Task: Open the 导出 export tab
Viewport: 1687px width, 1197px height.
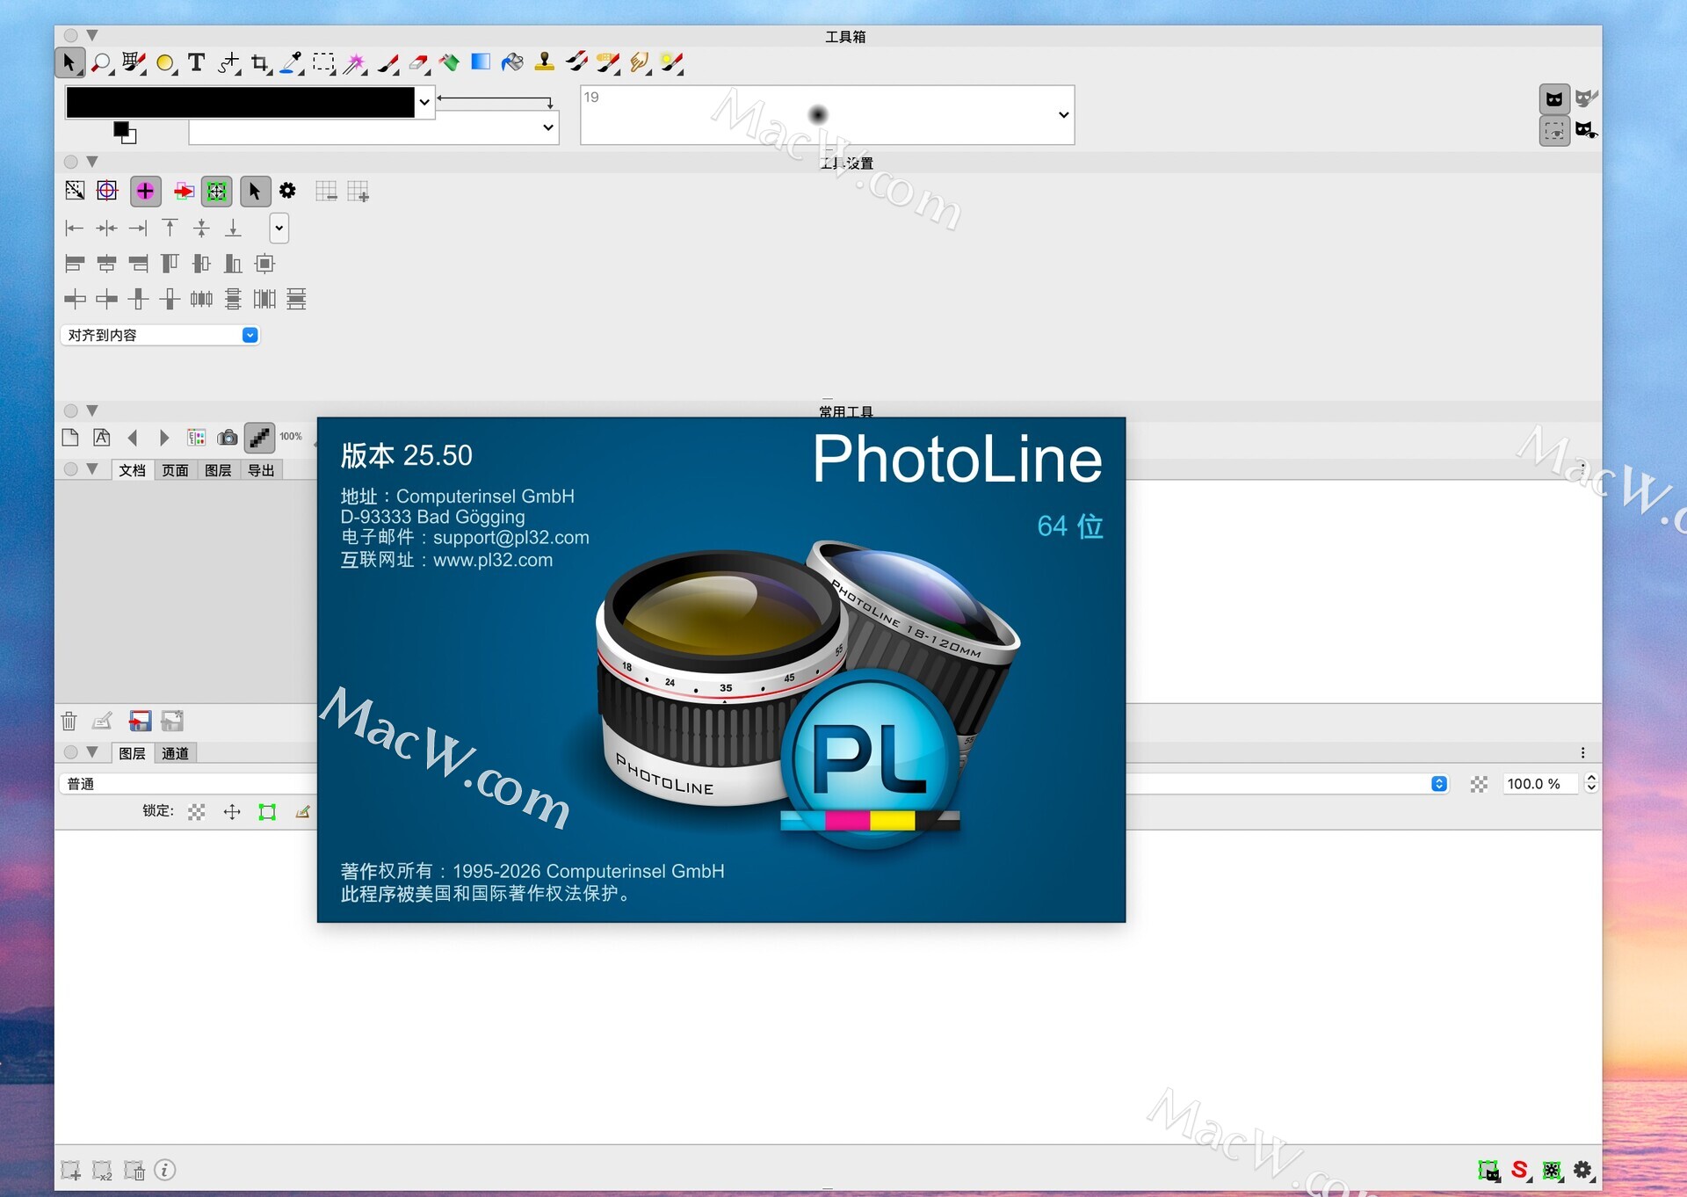Action: 261,470
